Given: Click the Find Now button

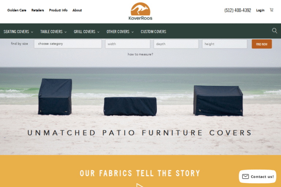Looking at the screenshot, I should (x=262, y=44).
